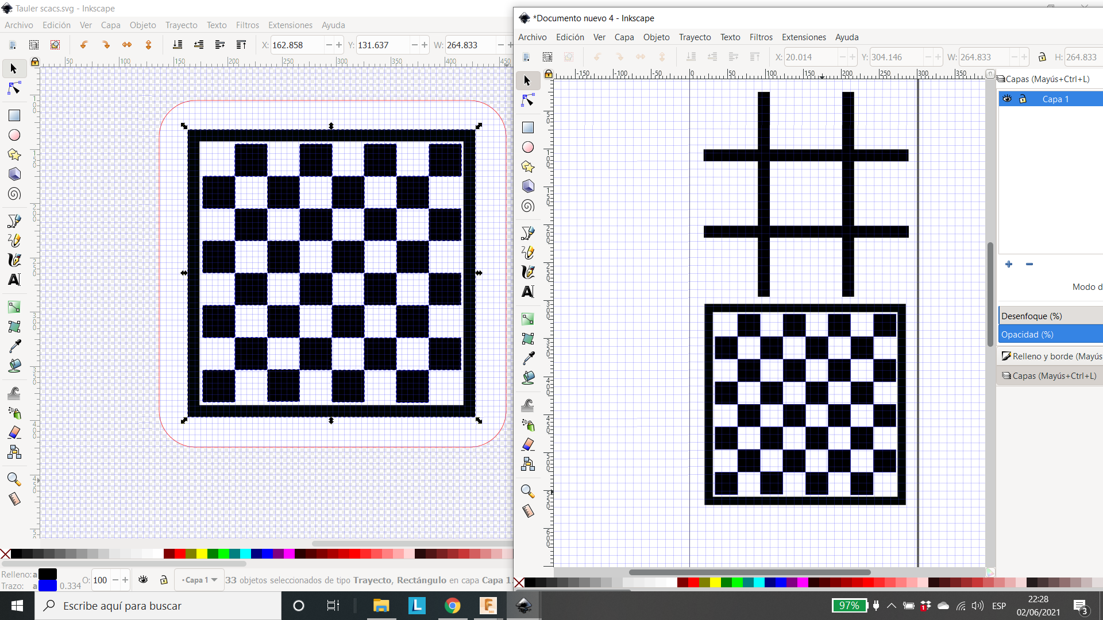
Task: Select the zoom tool in Tauler scacs window
Action: pos(14,479)
